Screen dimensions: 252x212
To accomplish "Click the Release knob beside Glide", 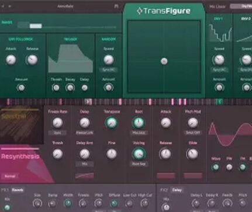I will coord(165,154).
